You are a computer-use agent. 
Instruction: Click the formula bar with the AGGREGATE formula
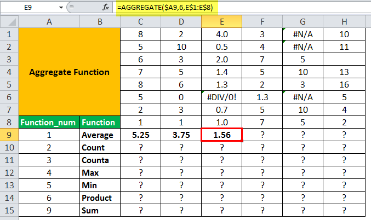241,8
